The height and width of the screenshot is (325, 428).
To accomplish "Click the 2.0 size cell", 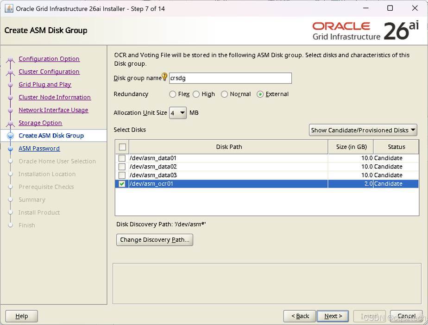I will 351,184.
